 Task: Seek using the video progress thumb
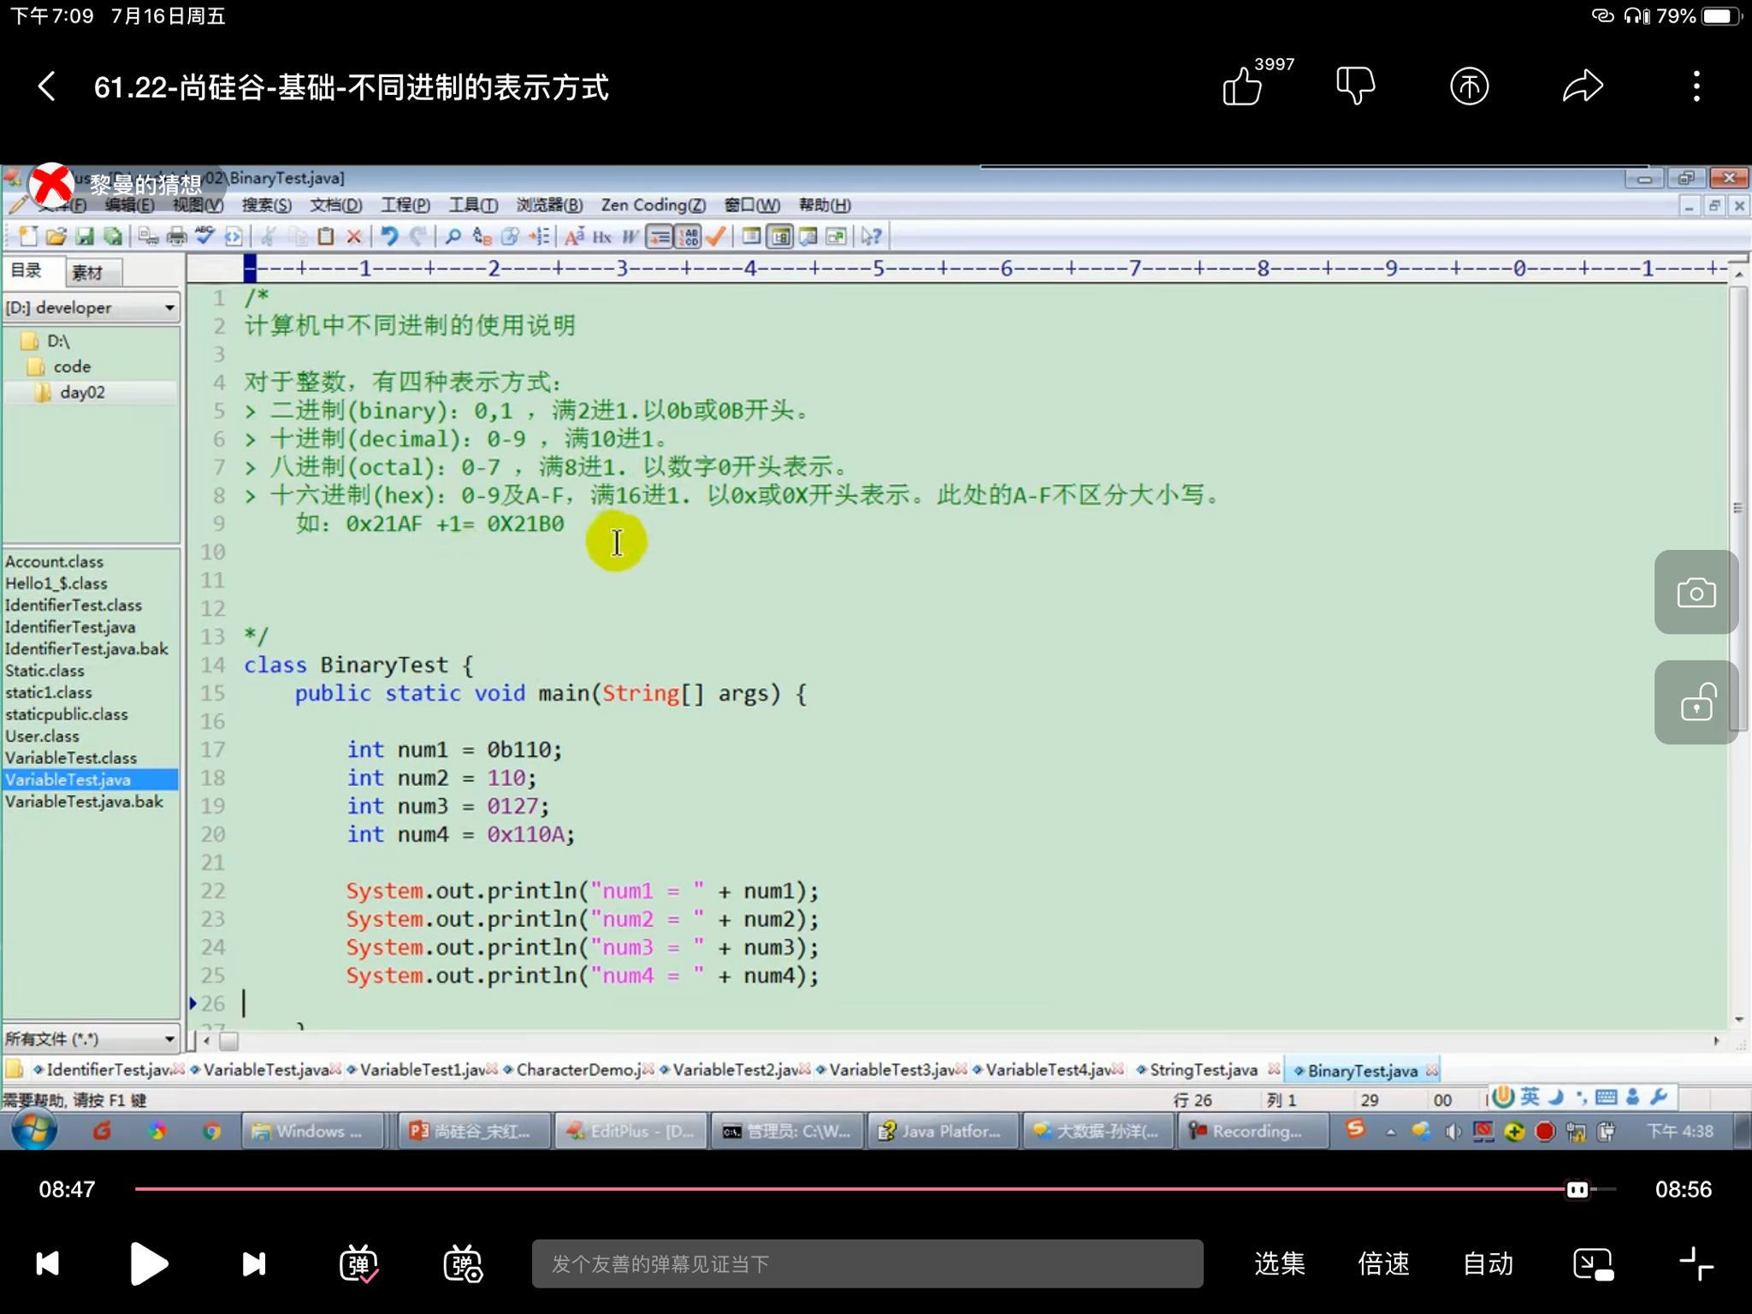tap(1577, 1190)
